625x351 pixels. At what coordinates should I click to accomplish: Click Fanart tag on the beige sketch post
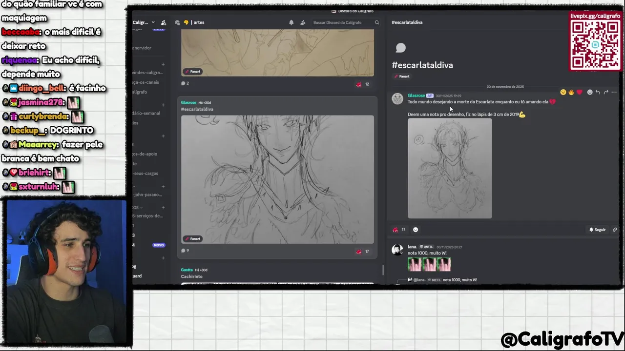192,72
